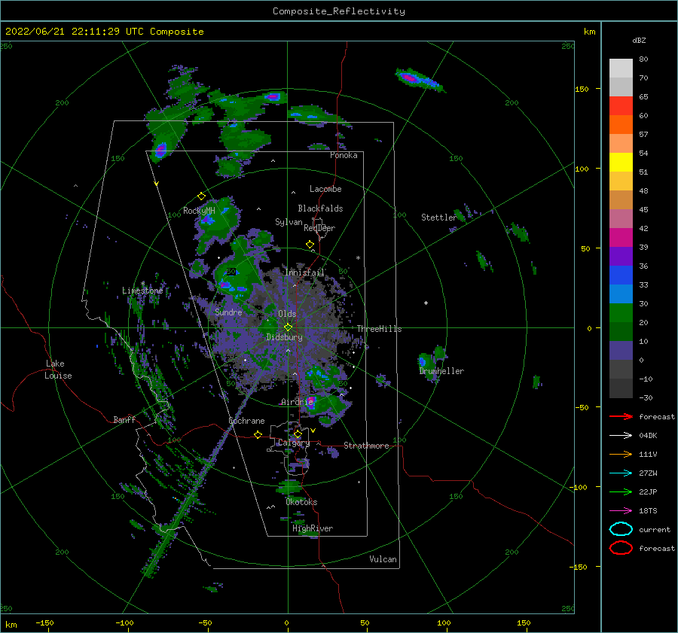Click the white 04DK arrow icon

click(621, 435)
